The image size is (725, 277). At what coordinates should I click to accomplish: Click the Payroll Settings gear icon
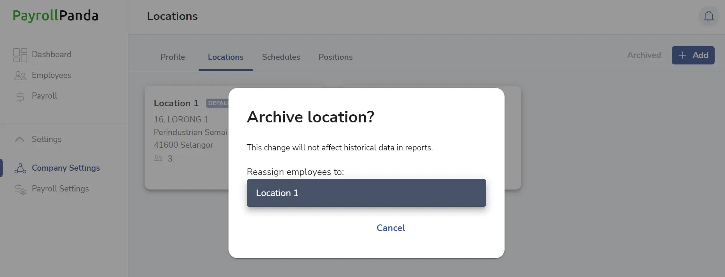coord(20,189)
